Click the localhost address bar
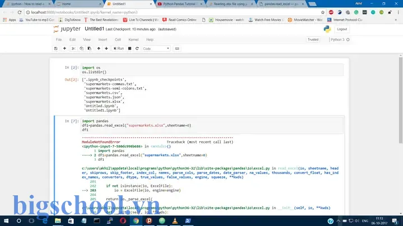Image resolution: width=403 pixels, height=226 pixels. [x=172, y=12]
